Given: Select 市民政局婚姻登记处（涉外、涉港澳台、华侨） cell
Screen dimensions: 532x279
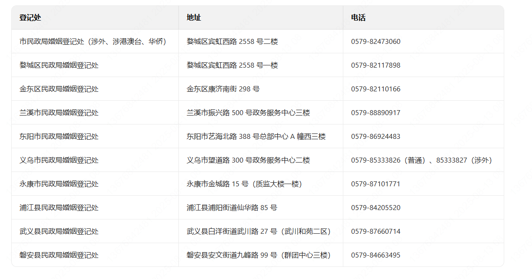Looking at the screenshot, I should (95, 41).
